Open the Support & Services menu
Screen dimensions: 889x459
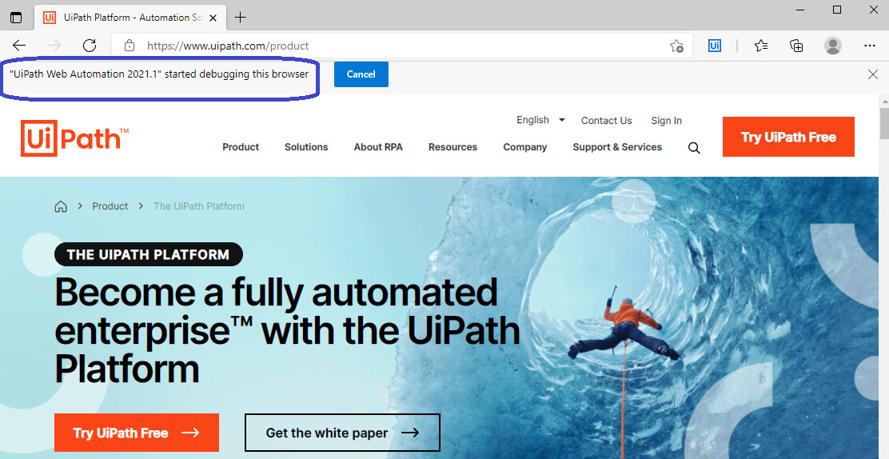[x=617, y=147]
